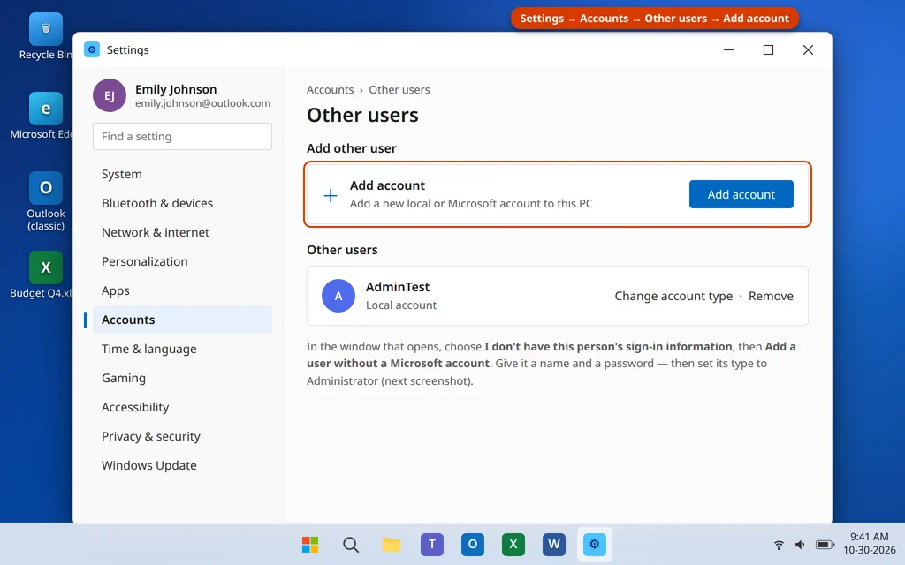This screenshot has height=565, width=905.
Task: Click Change account type for AdminTest
Action: [673, 296]
